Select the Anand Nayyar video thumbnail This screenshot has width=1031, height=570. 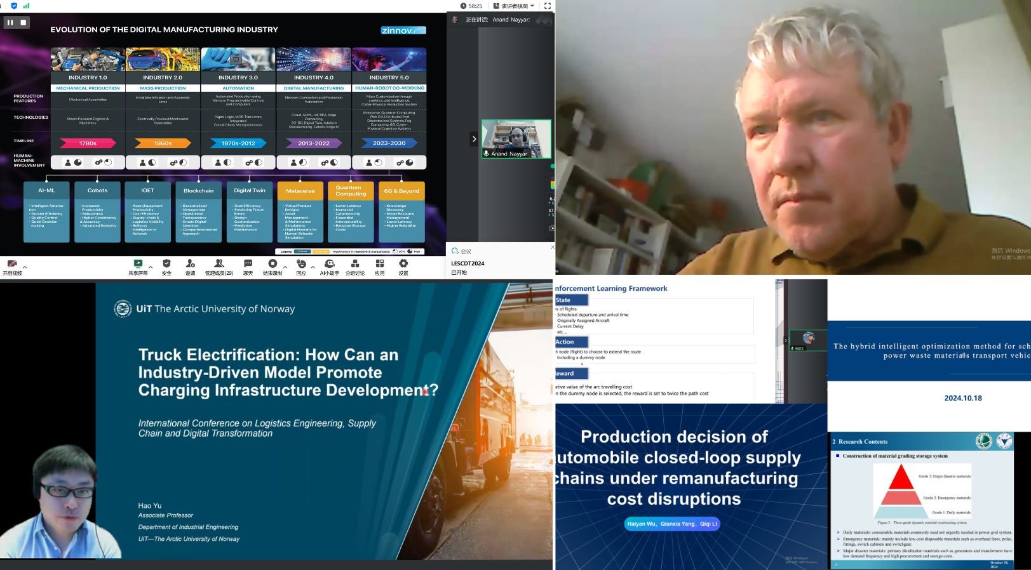coord(516,138)
